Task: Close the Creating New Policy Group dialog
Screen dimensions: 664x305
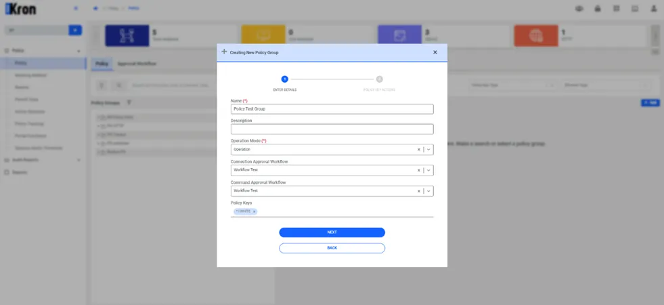Action: 435,53
